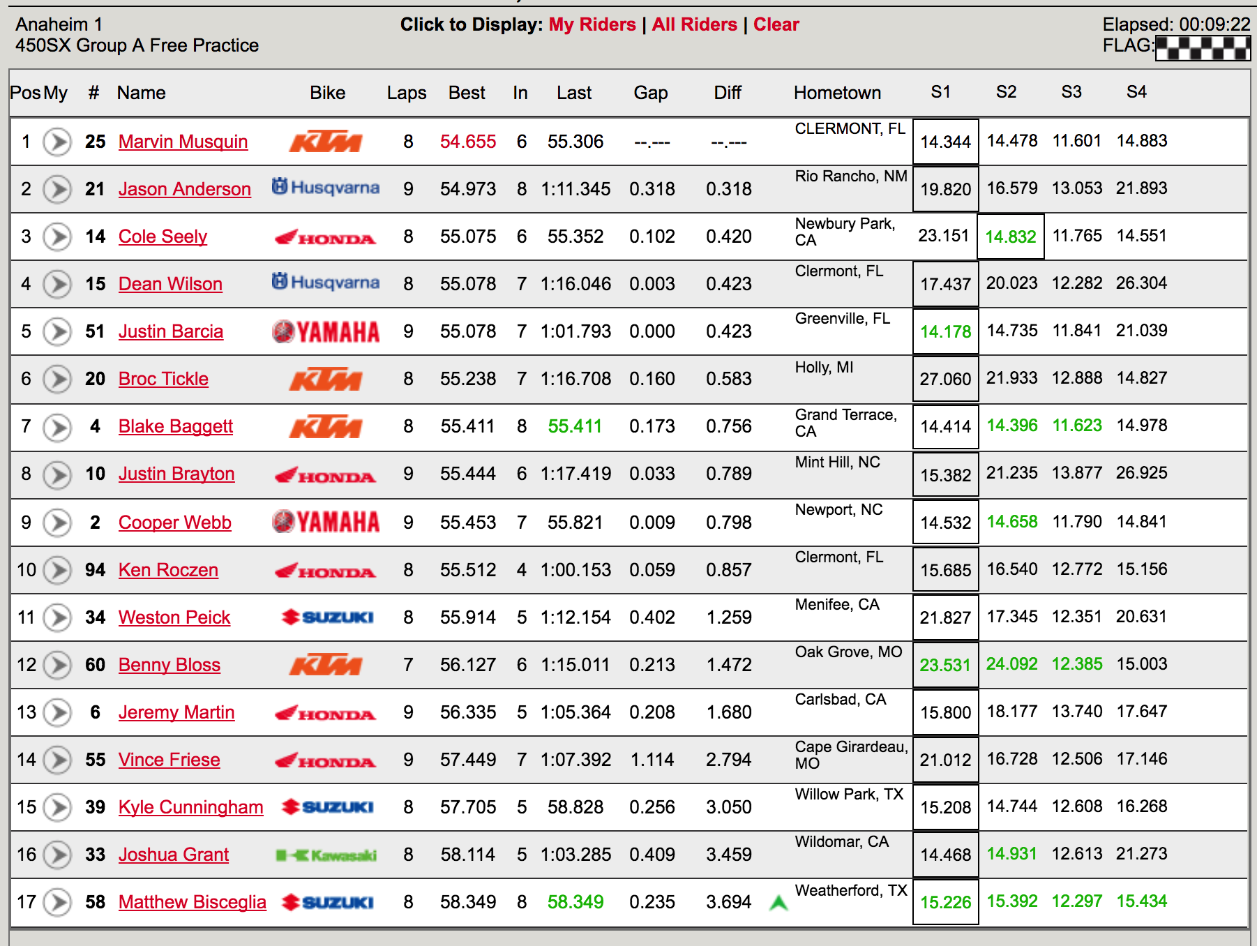Toggle My Rider arrow for Jeremy Martin
The image size is (1257, 946).
coord(57,712)
